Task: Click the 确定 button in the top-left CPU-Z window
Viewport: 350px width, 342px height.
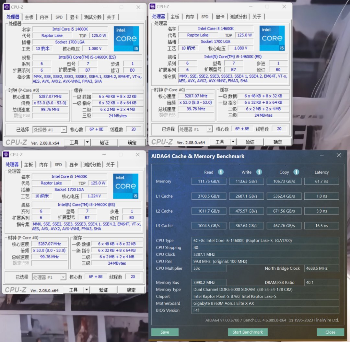Action: tap(132, 142)
